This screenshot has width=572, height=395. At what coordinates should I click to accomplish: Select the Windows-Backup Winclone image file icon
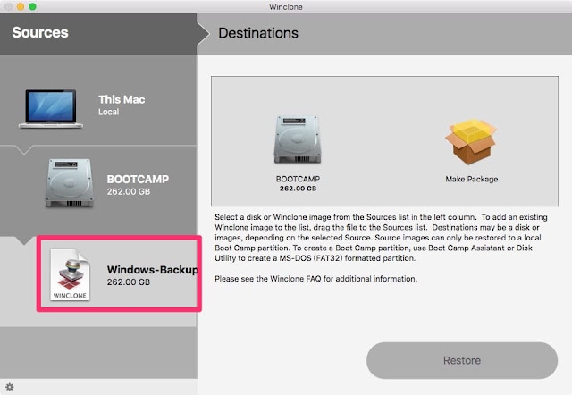point(70,275)
